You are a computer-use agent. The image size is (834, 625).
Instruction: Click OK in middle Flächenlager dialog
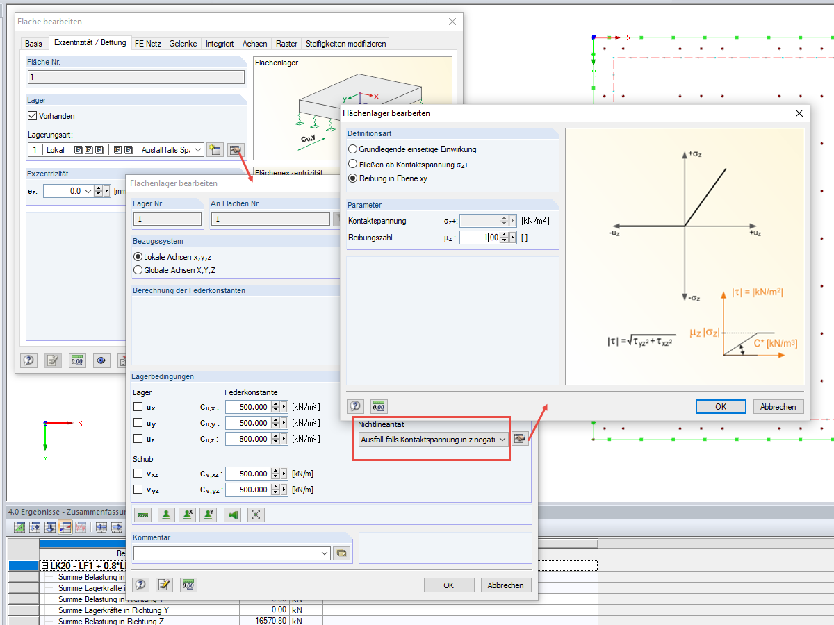click(x=449, y=585)
